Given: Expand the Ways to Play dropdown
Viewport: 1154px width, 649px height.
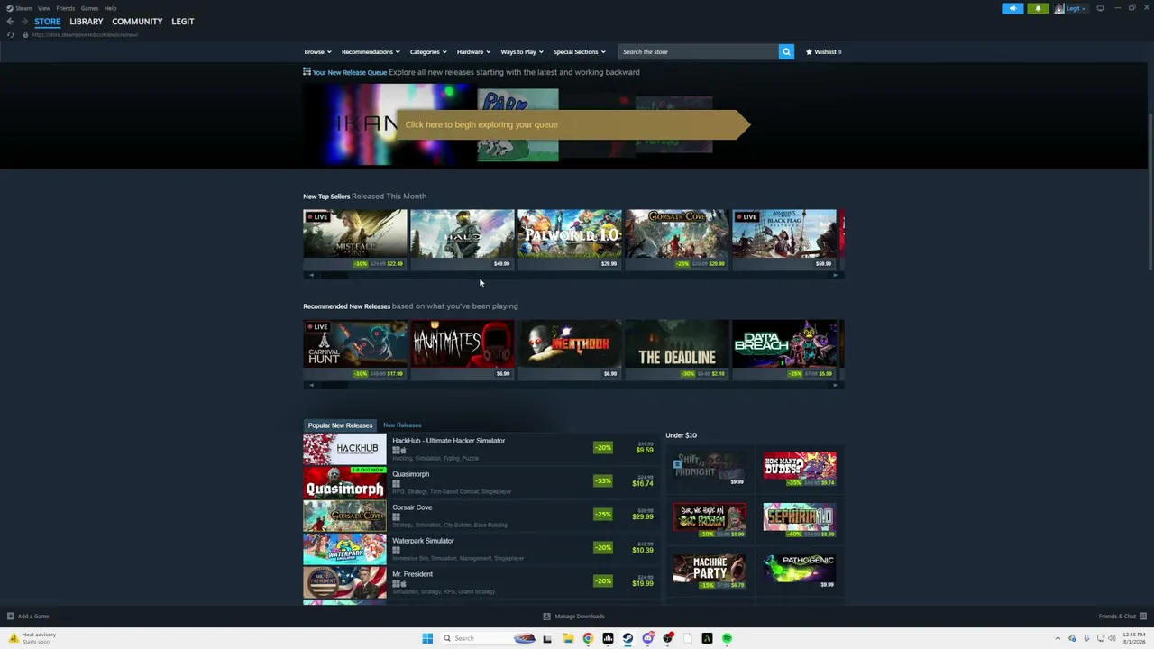Looking at the screenshot, I should click(522, 51).
